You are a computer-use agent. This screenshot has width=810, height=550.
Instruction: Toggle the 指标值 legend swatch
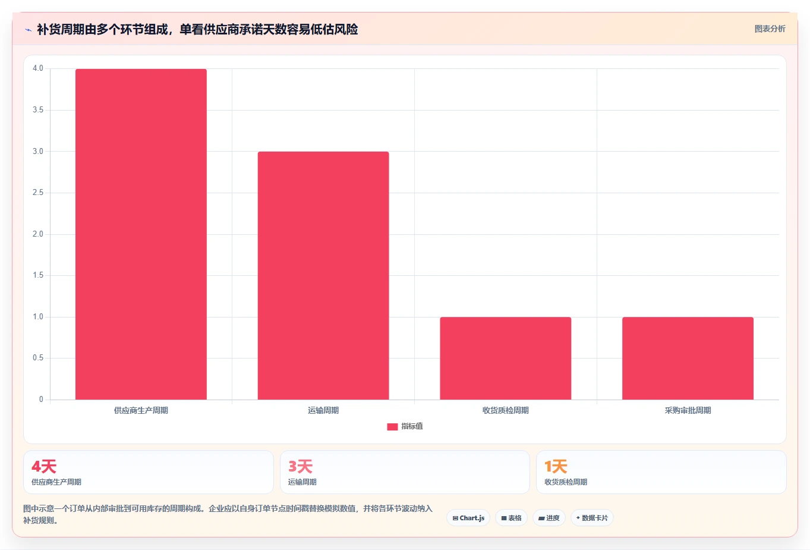click(x=392, y=427)
